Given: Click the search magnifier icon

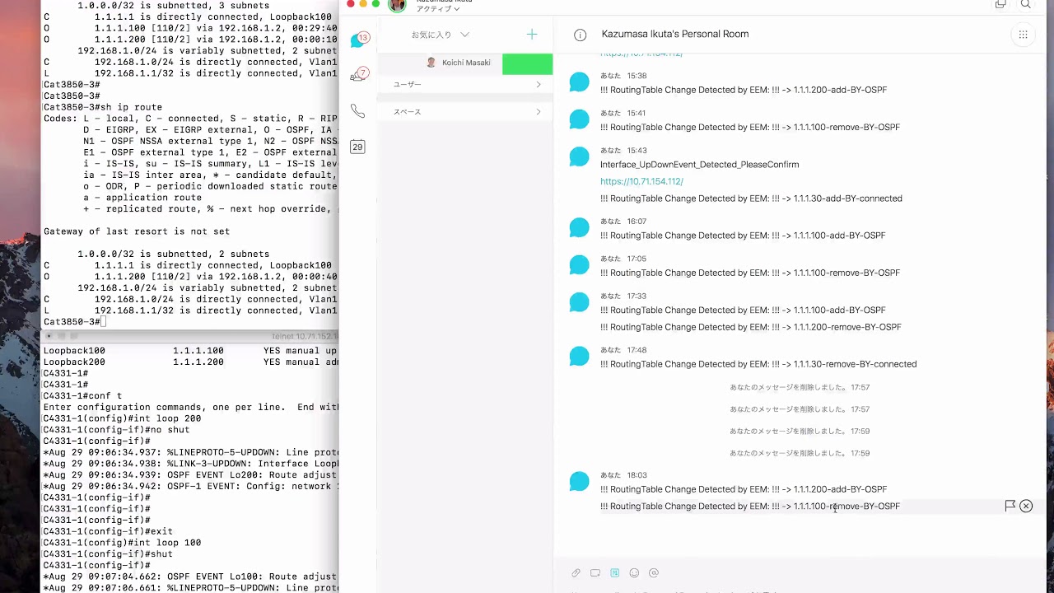Looking at the screenshot, I should [x=1026, y=4].
